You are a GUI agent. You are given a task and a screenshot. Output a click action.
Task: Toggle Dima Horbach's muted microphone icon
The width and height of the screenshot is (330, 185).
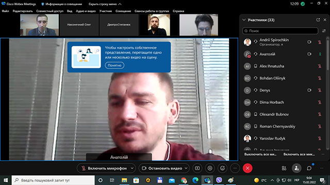(320, 102)
